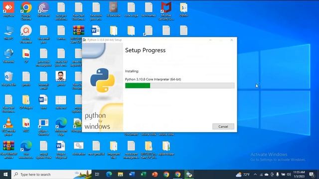This screenshot has height=179, width=319.
Task: Select the Network desktop icon
Action: 8,56
